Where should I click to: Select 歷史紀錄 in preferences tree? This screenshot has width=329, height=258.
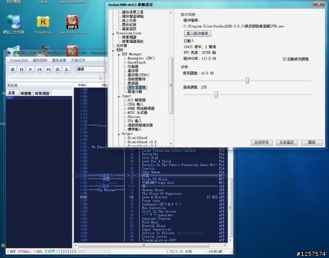[x=129, y=25]
